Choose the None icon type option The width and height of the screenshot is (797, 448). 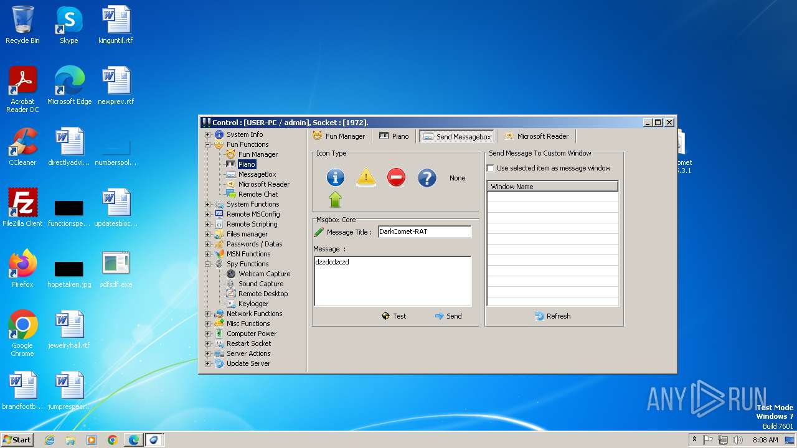click(458, 178)
